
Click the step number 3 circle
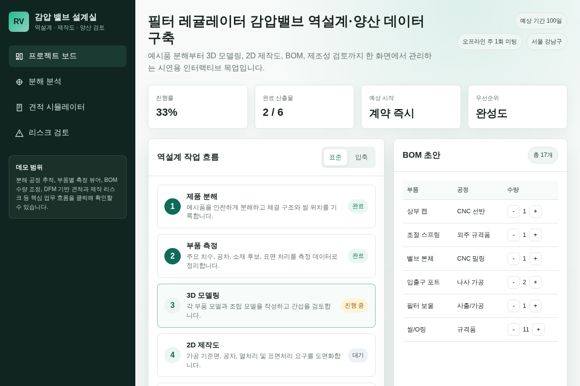coord(173,305)
